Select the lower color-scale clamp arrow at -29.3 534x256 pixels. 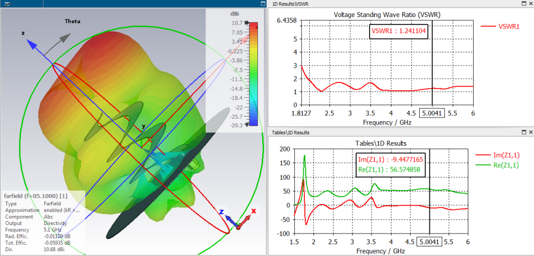tap(247, 126)
